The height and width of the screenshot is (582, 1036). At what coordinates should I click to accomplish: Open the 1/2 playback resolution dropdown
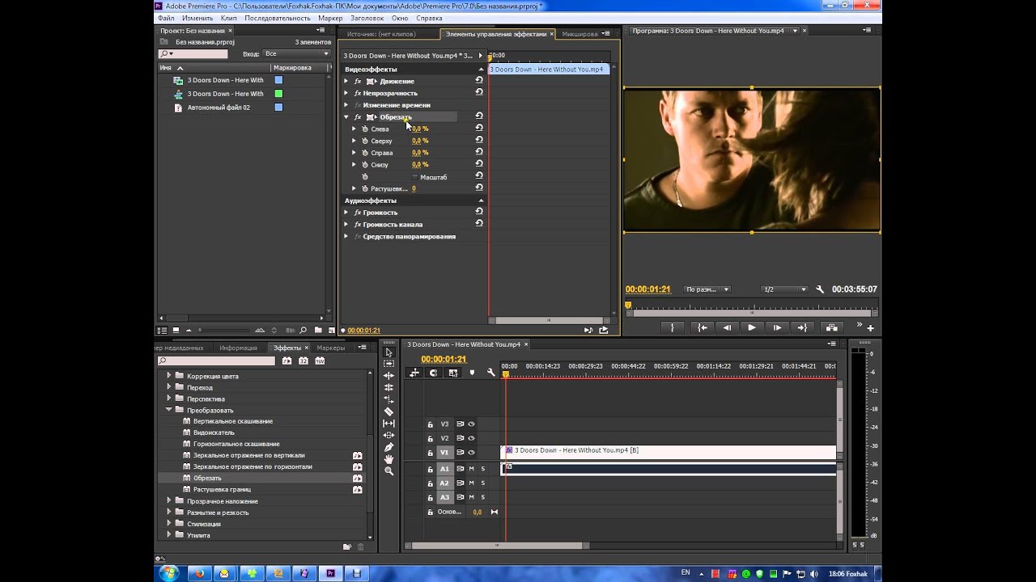[785, 289]
